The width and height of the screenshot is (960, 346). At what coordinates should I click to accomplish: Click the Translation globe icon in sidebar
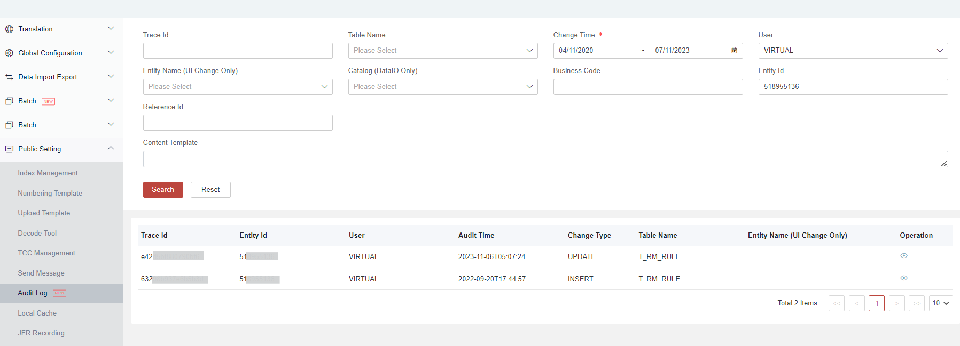9,29
